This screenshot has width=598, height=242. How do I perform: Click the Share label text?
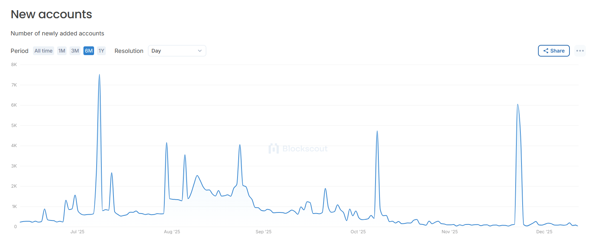(x=557, y=51)
